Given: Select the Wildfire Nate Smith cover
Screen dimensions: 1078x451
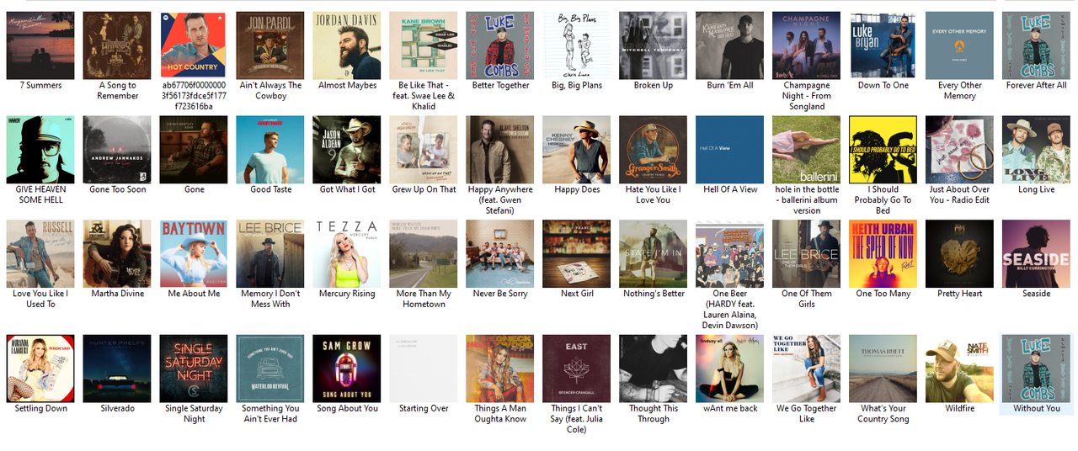Looking at the screenshot, I should [x=959, y=369].
